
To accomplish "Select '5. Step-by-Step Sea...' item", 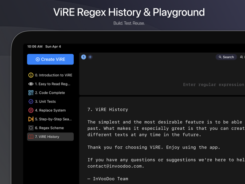I will [x=50, y=119].
